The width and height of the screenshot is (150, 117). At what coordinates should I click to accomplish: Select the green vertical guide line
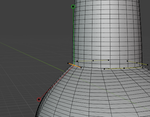[74, 37]
